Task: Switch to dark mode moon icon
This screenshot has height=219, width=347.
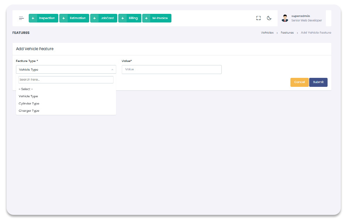Action: click(269, 18)
